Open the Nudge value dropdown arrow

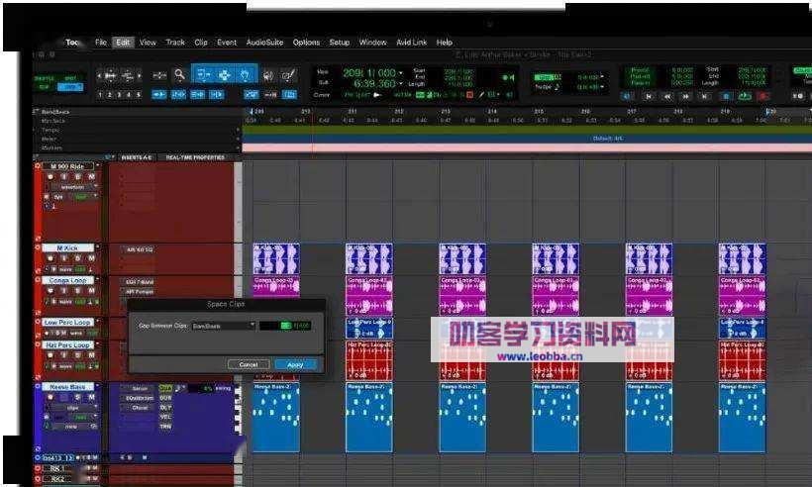pyautogui.click(x=602, y=87)
